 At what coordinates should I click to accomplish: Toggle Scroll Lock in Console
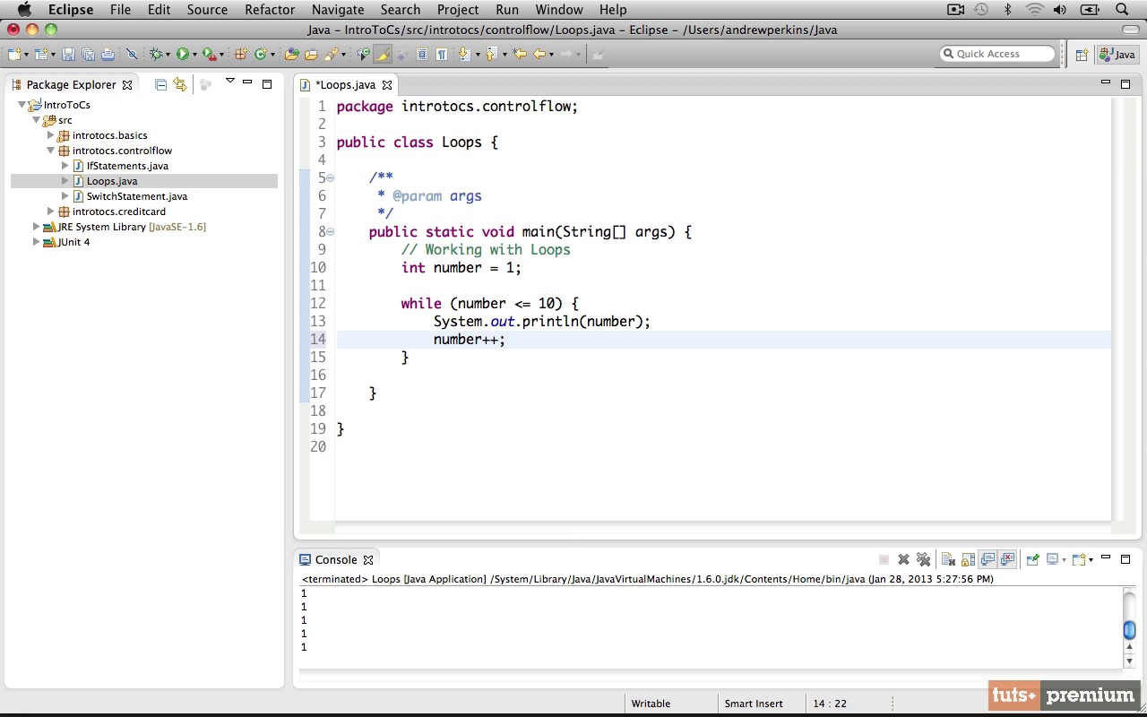968,559
